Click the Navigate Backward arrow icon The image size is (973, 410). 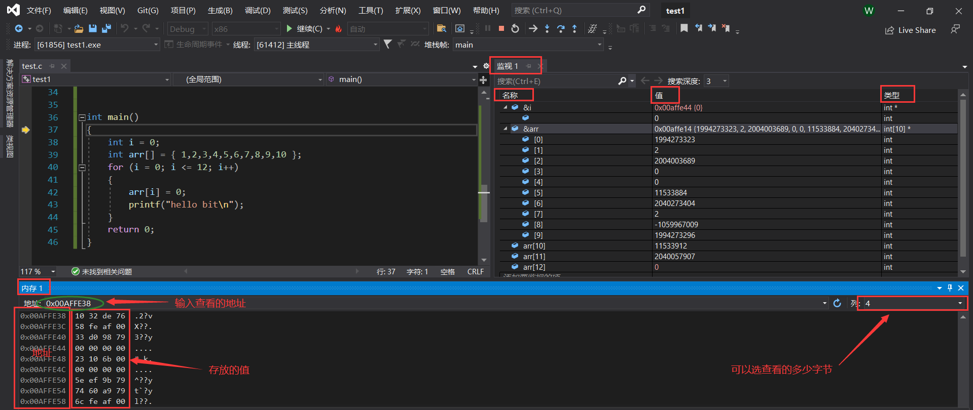click(19, 29)
